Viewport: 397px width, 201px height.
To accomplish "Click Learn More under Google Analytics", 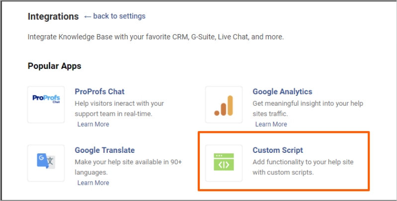I will 271,124.
